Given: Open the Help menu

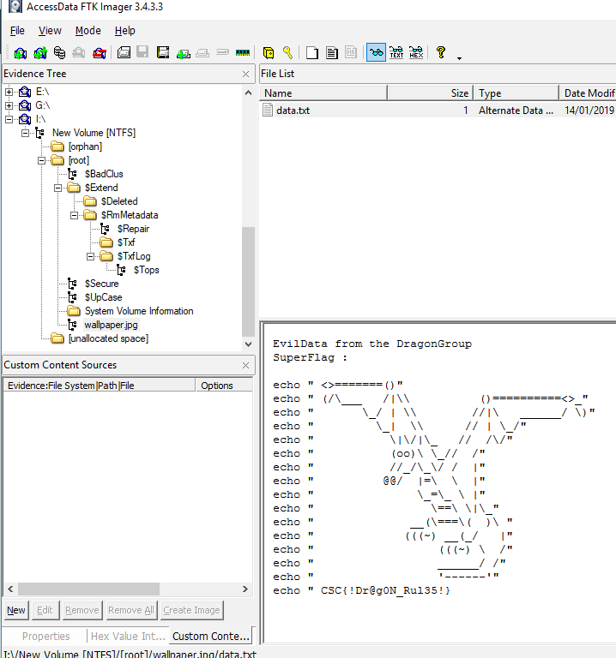Looking at the screenshot, I should point(124,31).
